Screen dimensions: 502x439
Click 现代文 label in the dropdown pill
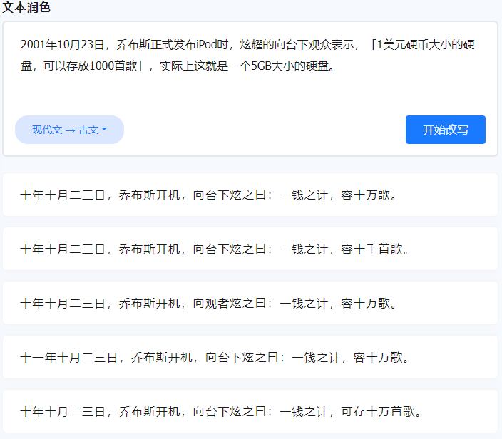(47, 130)
